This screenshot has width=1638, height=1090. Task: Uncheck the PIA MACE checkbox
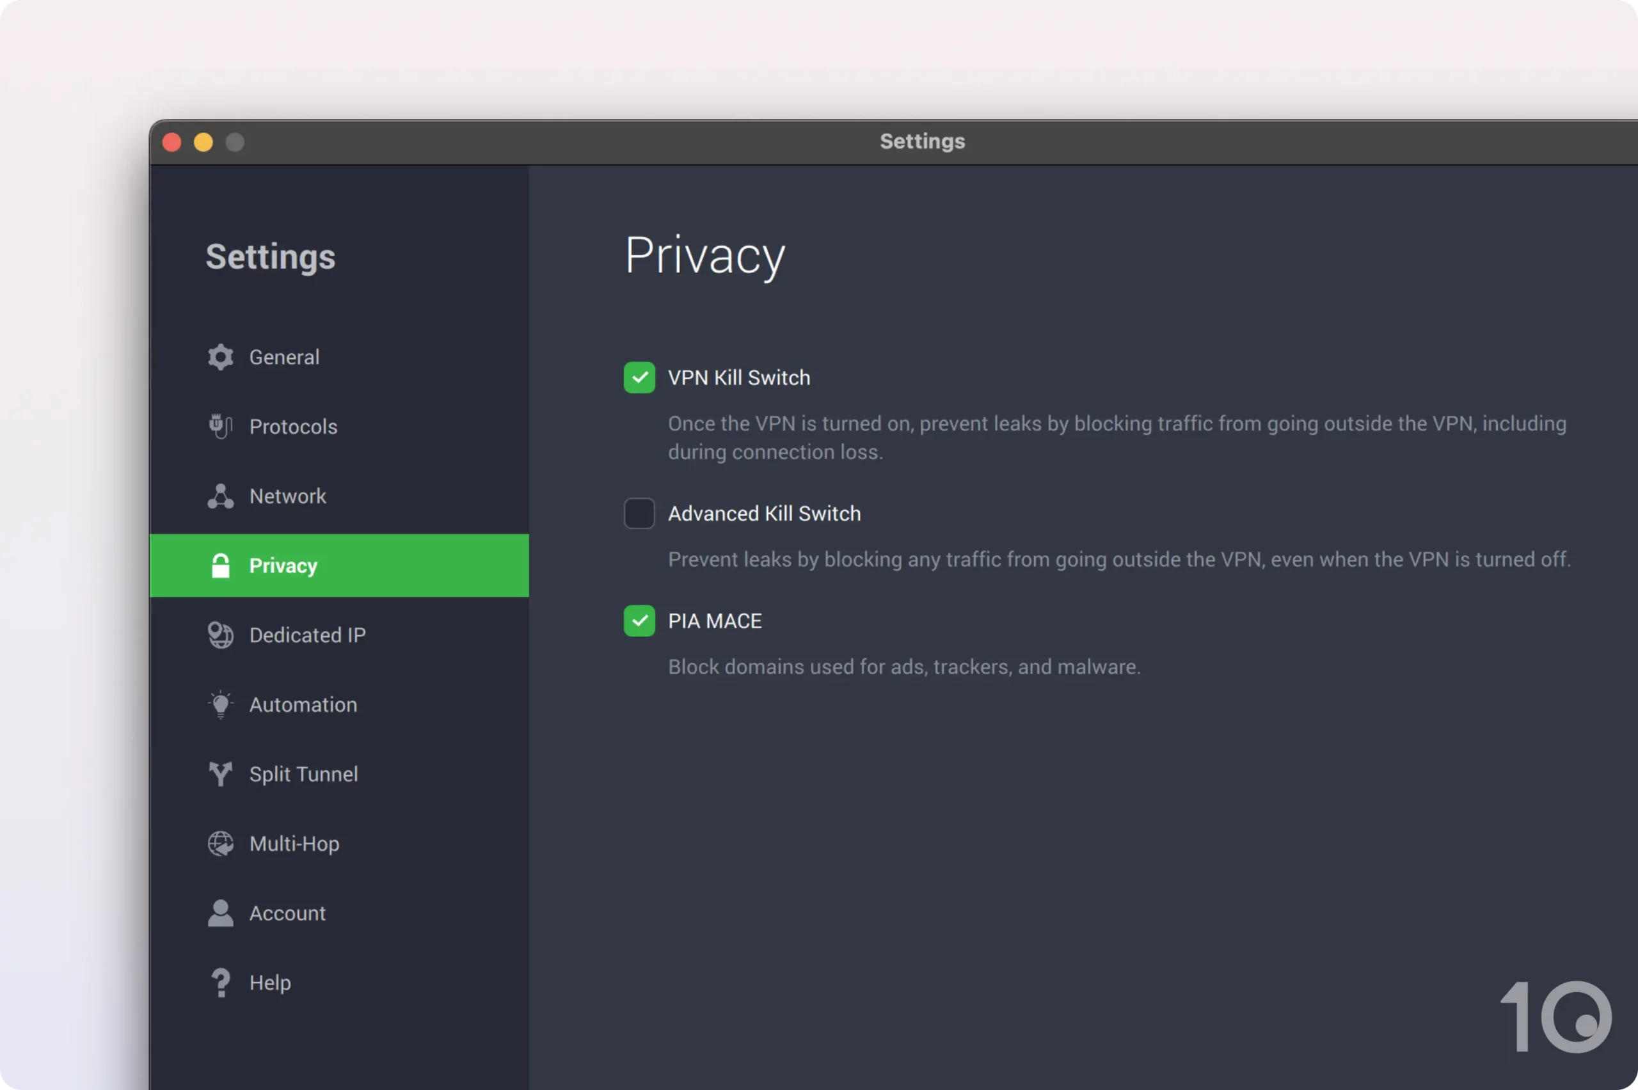click(639, 620)
